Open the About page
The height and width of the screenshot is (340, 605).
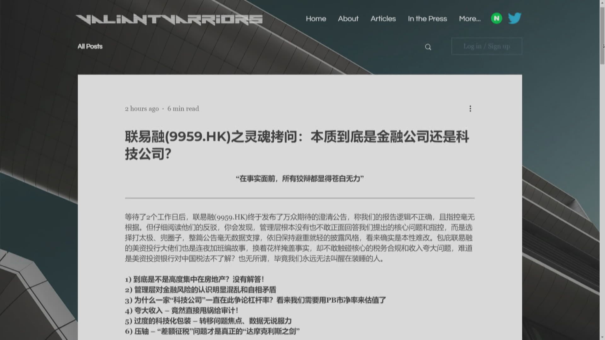tap(348, 19)
